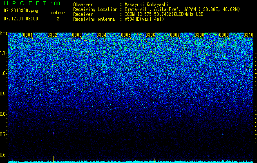Click the 0308 time marker
Viewport: 257px width, 163px height.
[x=199, y=35]
